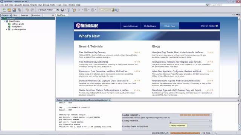Click the Redo toolbar icon
This screenshot has height=135, width=241.
click(32, 10)
